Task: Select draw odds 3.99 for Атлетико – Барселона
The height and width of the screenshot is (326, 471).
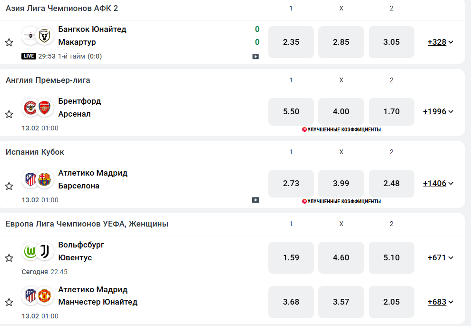Action: (x=341, y=183)
